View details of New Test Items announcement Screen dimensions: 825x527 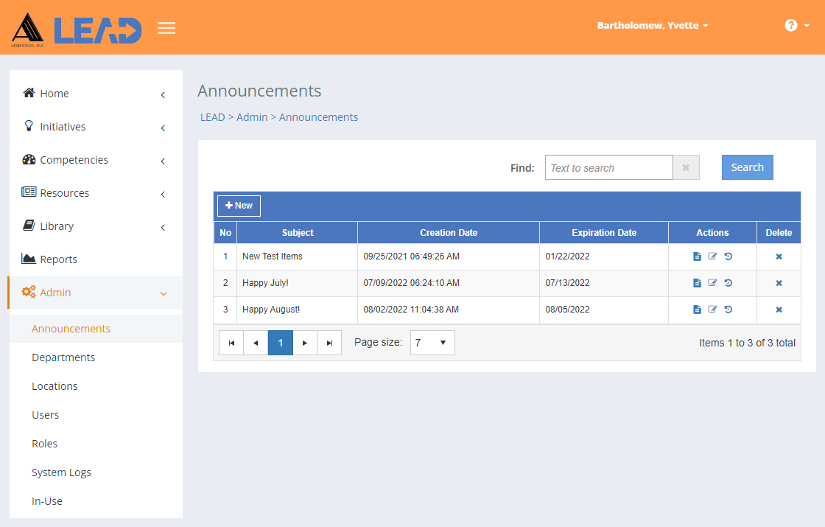pyautogui.click(x=697, y=256)
